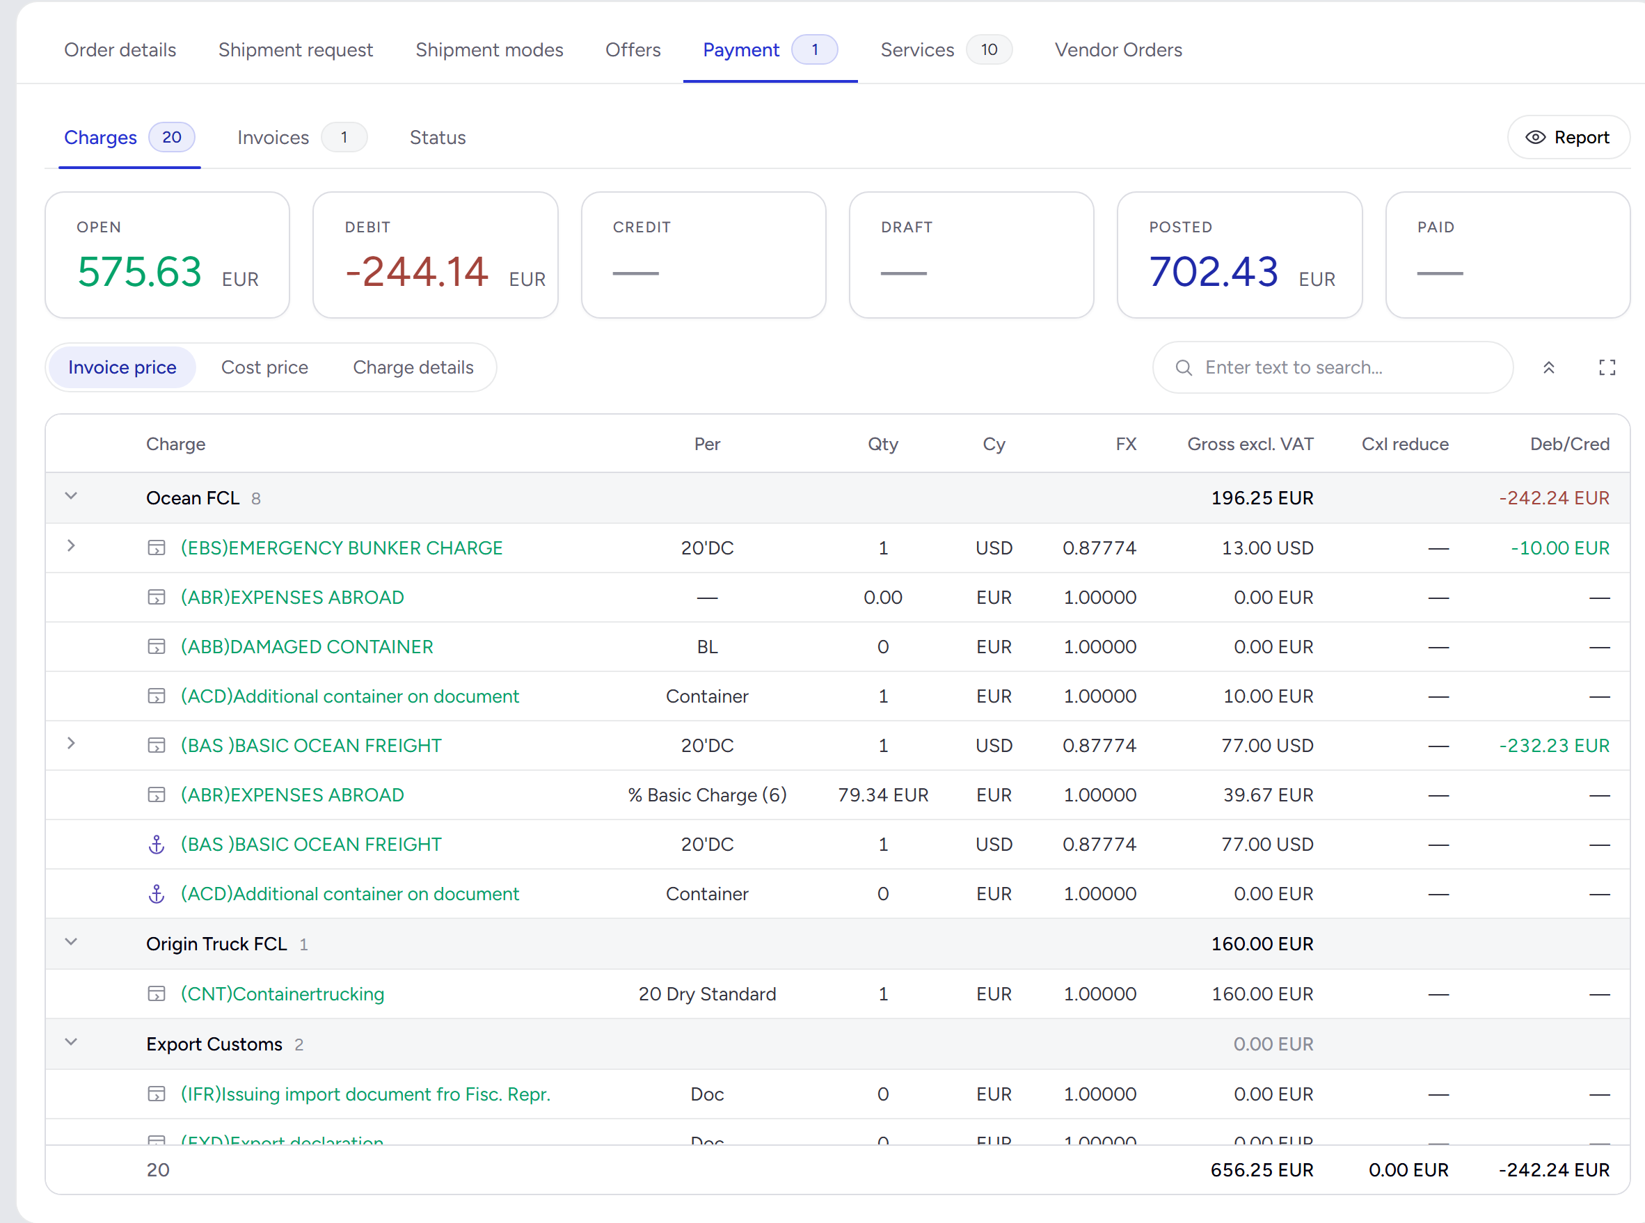The height and width of the screenshot is (1223, 1645).
Task: Open the ACD link in the row with 10.00 EUR
Action: click(x=349, y=696)
